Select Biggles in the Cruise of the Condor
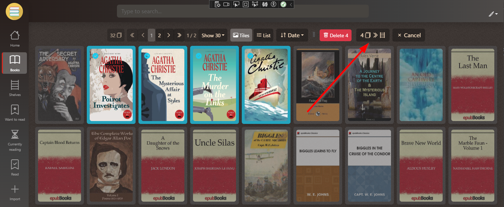 coord(369,166)
